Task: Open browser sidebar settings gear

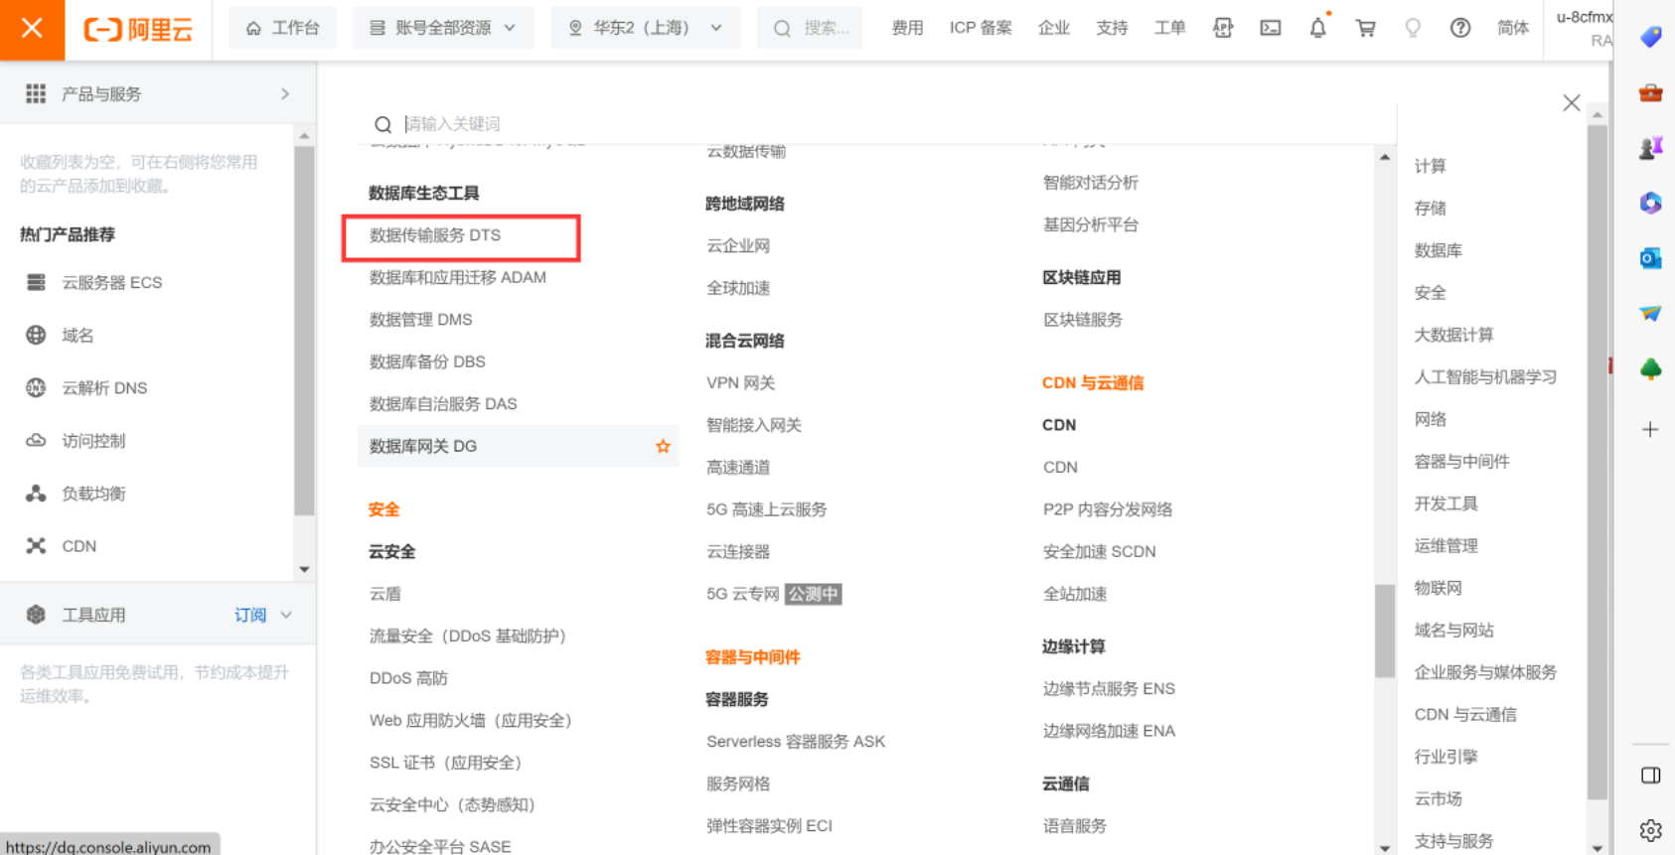Action: (1650, 830)
